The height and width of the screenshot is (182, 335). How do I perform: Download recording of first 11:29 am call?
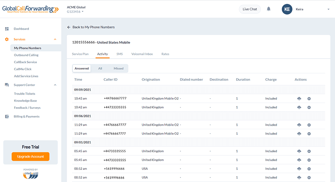(299, 125)
